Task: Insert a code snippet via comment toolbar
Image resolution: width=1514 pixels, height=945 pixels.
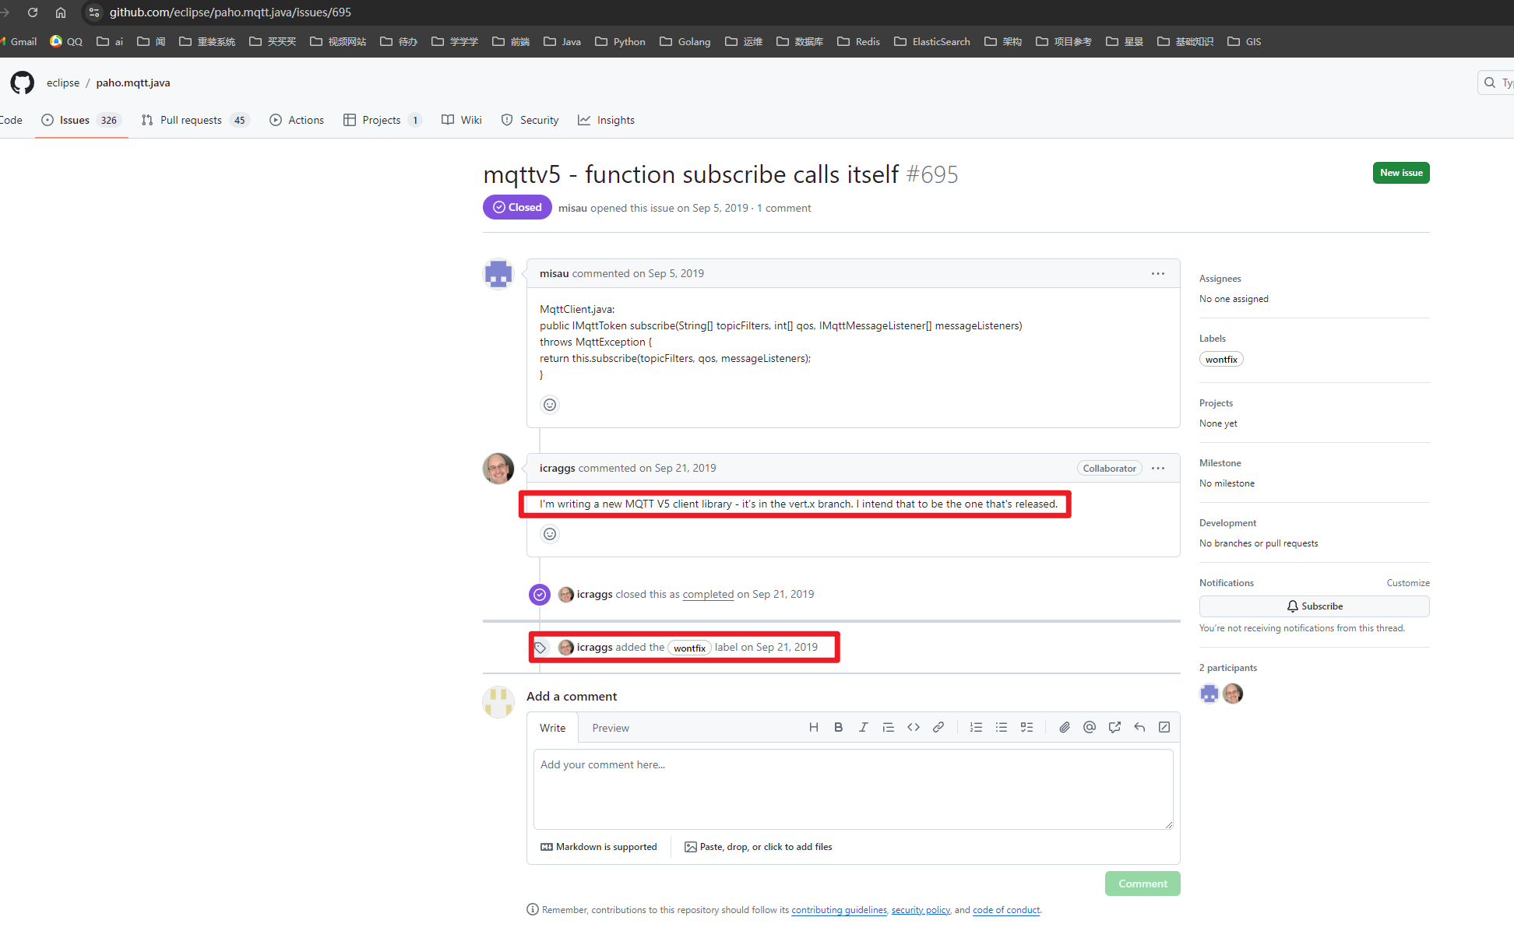Action: point(913,727)
